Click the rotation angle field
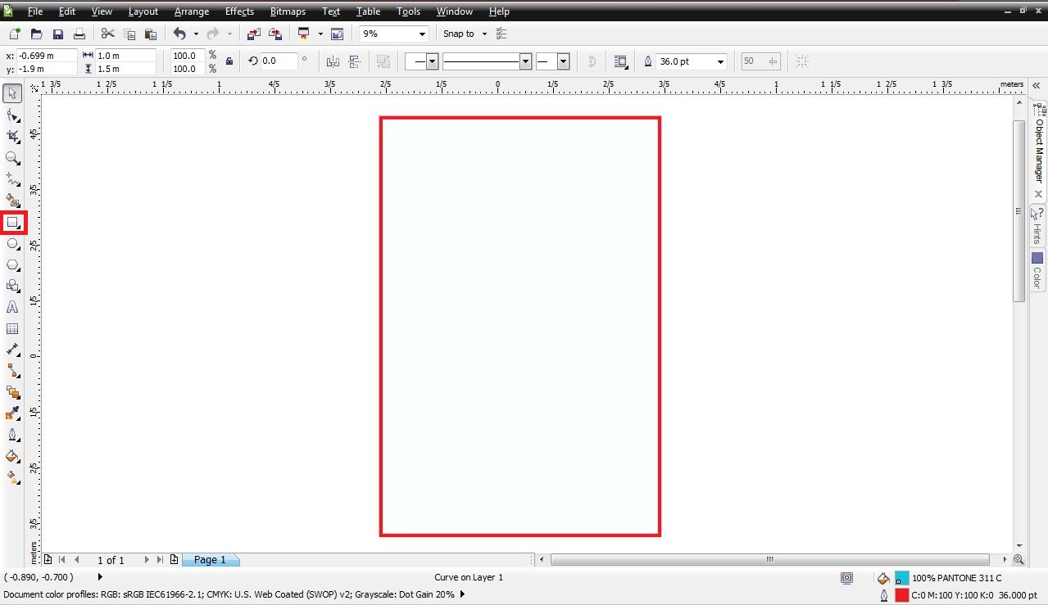 point(279,61)
